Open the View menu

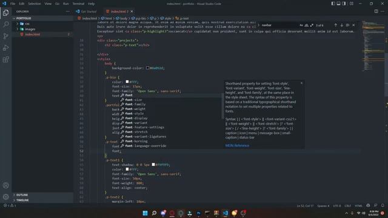(48, 4)
